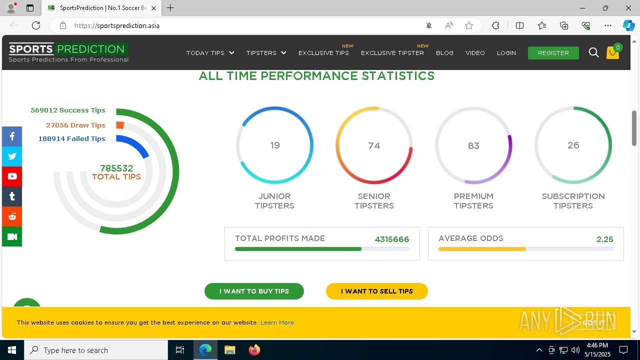640x360 pixels.
Task: Open the shopping cart icon
Action: (613, 52)
